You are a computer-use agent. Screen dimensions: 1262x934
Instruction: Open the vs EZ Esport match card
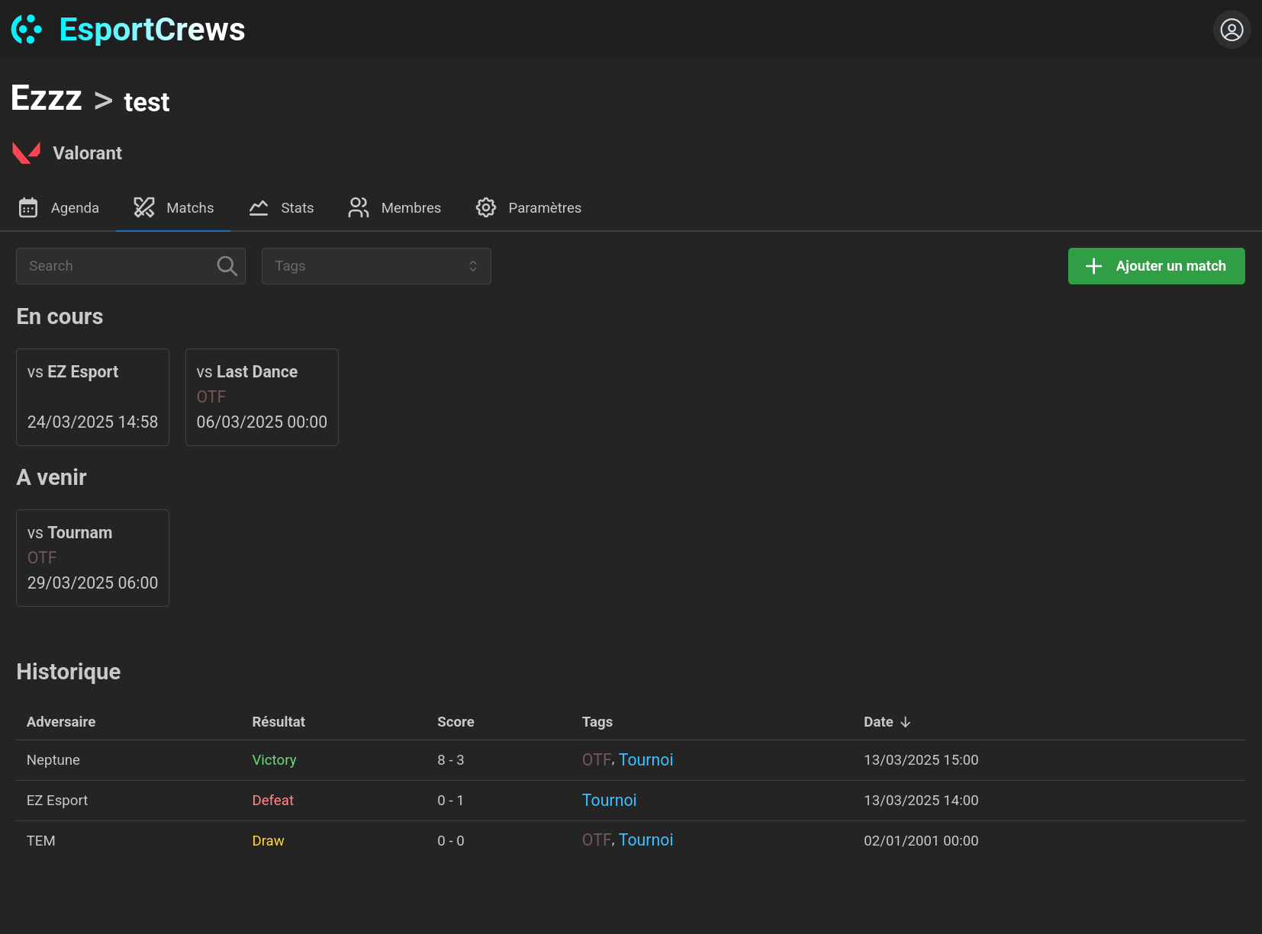point(92,396)
